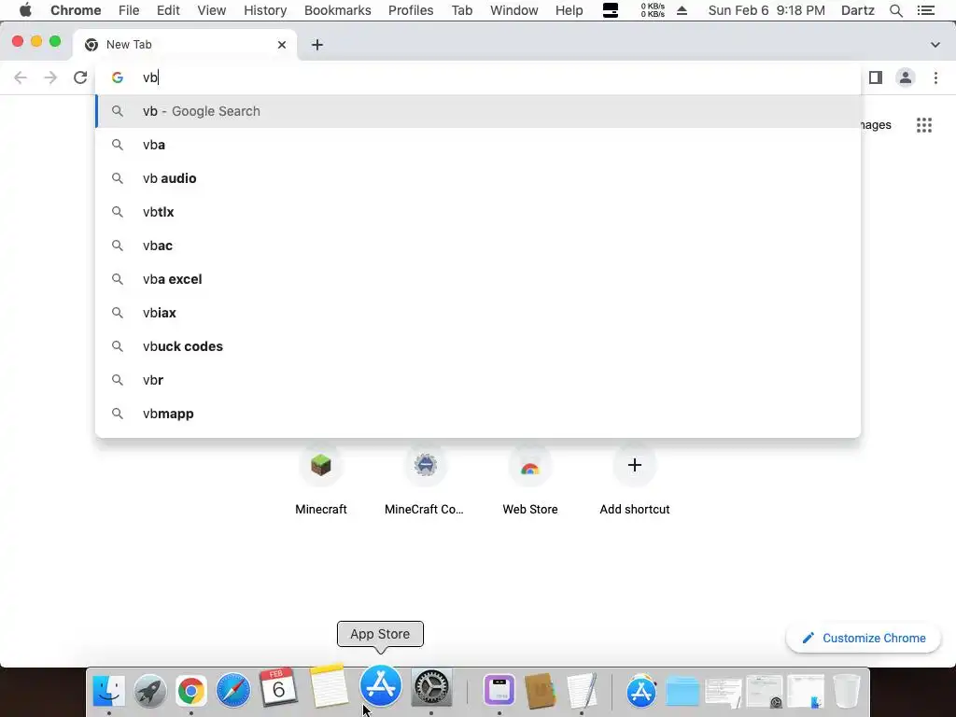The height and width of the screenshot is (717, 956).
Task: Open a new tab with the plus button
Action: (317, 45)
